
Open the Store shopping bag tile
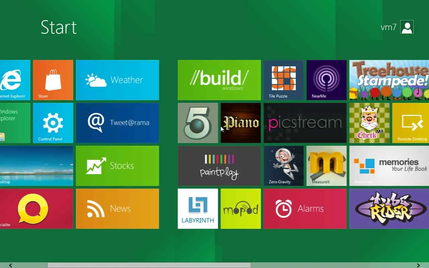click(53, 80)
